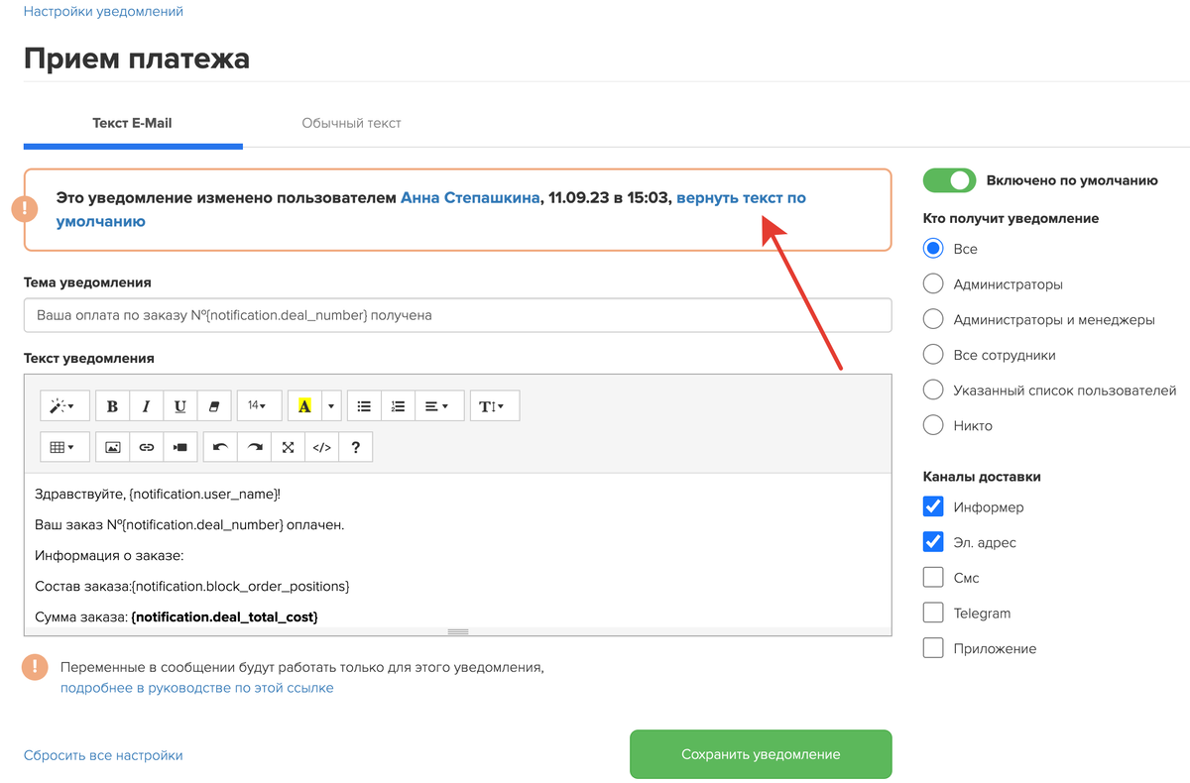Select the 'Никто' radio option

(x=933, y=426)
